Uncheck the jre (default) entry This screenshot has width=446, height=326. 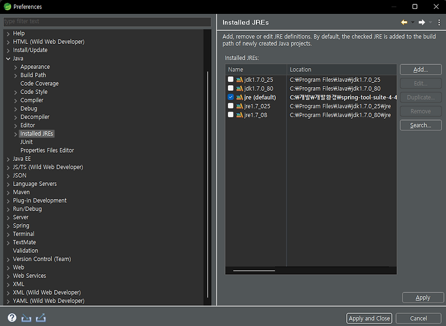pyautogui.click(x=230, y=97)
